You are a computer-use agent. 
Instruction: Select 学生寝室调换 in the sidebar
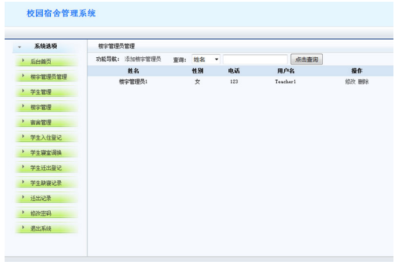46,153
